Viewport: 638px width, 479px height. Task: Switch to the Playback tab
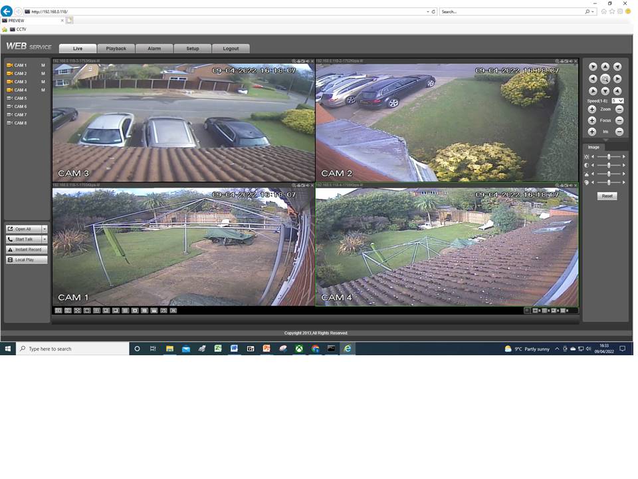116,49
